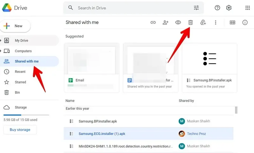254x153 pixels.
Task: Select Shared with me in sidebar
Action: tap(29, 61)
